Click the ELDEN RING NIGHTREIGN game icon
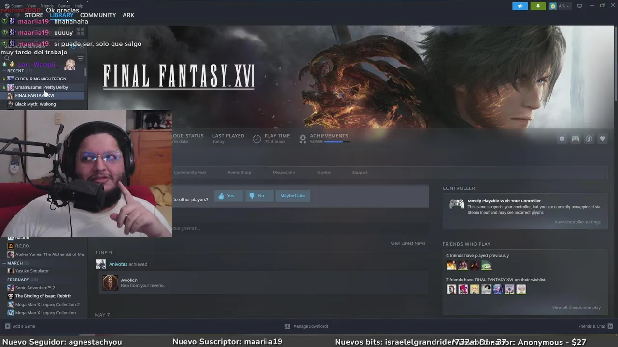Image resolution: width=618 pixels, height=347 pixels. (11, 79)
